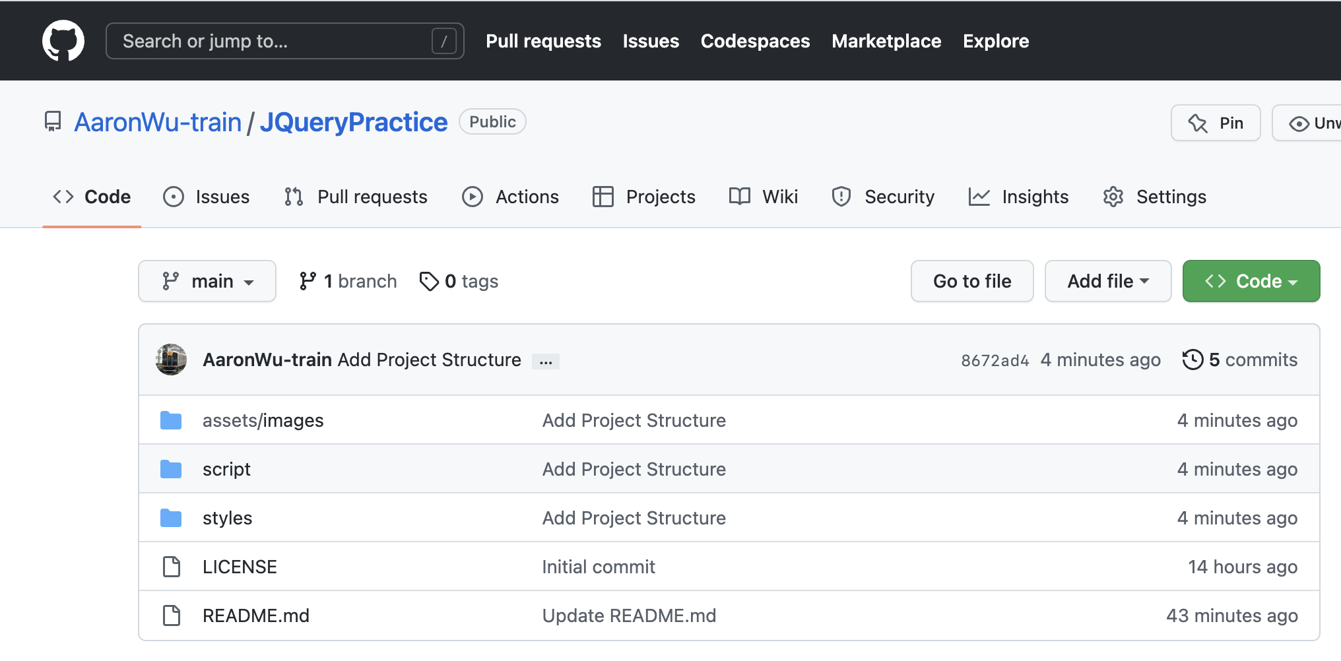The image size is (1341, 661).
Task: Open the AaronWu-train owner link
Action: [x=158, y=122]
